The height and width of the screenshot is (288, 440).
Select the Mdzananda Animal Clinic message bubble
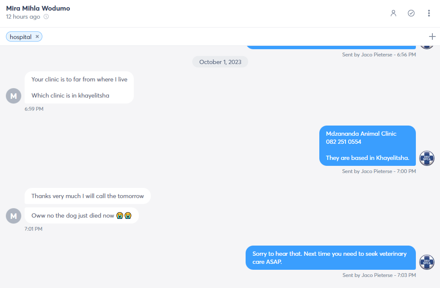tap(368, 145)
